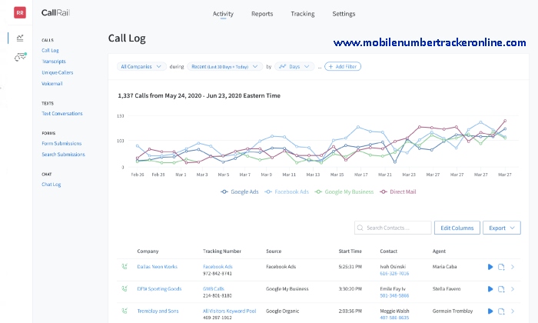The image size is (538, 323).
Task: Go to the Tracking tab
Action: coord(303,14)
